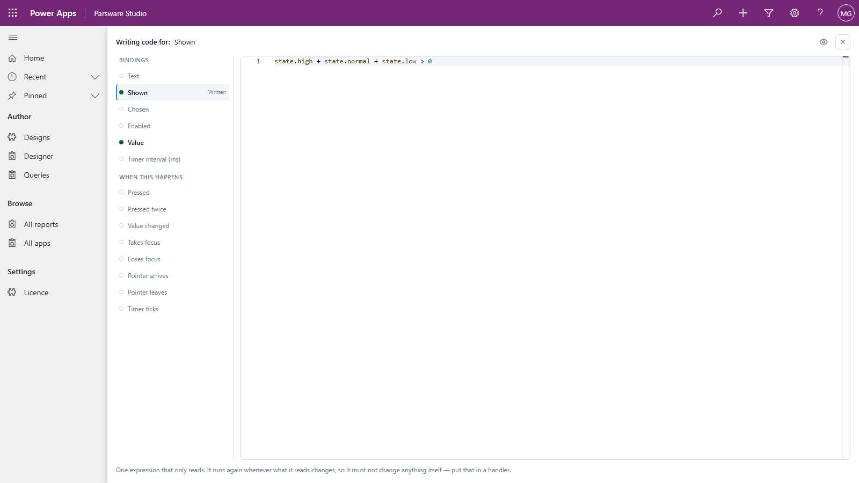Open Designs in the Author section

tap(54, 137)
